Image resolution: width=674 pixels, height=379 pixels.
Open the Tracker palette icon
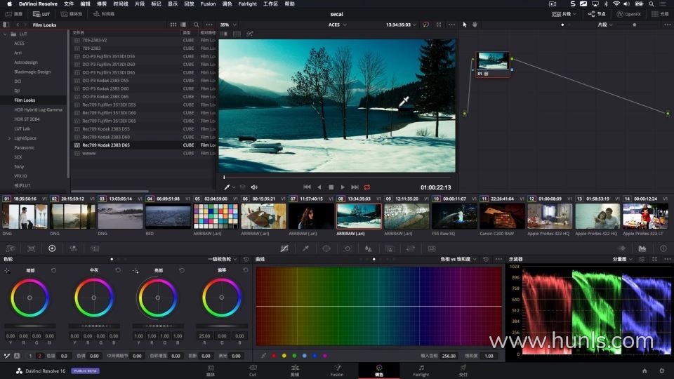pos(348,248)
